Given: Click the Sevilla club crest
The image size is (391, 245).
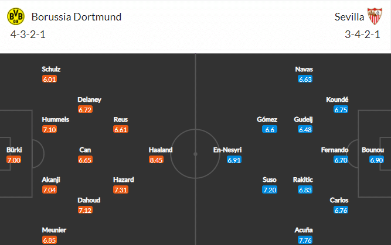Looking at the screenshot, I should pos(375,16).
